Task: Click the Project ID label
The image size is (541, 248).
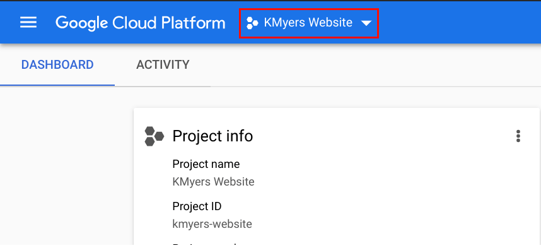Action: [197, 206]
